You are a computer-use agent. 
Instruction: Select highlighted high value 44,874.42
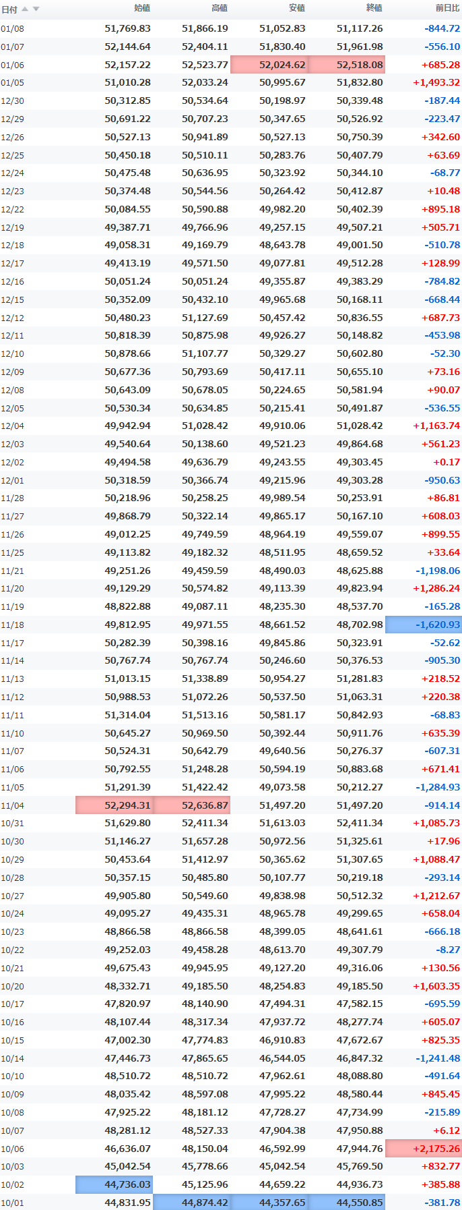(x=191, y=1202)
